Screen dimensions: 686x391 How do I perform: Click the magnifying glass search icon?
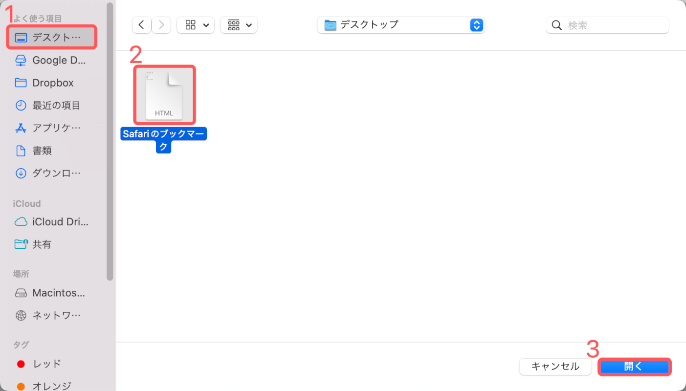pyautogui.click(x=556, y=25)
